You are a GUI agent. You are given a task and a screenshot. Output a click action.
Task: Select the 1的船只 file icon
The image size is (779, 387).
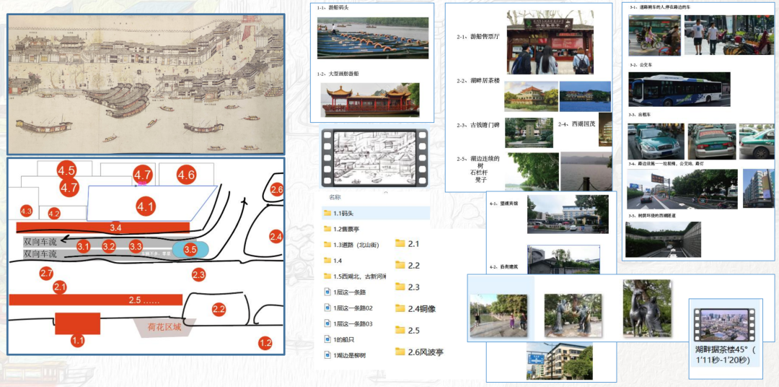[x=327, y=339]
